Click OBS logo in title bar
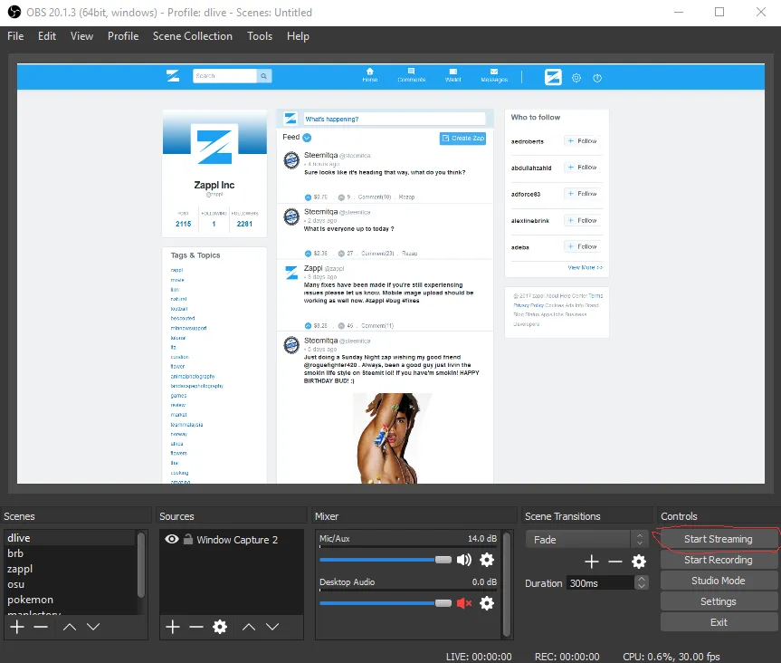Viewport: 781px width, 663px height. tap(14, 12)
